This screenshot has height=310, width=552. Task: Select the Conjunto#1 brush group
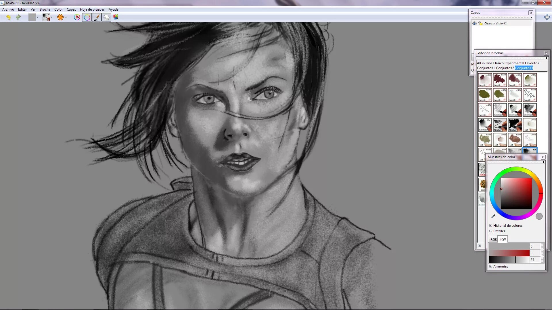[x=486, y=68]
